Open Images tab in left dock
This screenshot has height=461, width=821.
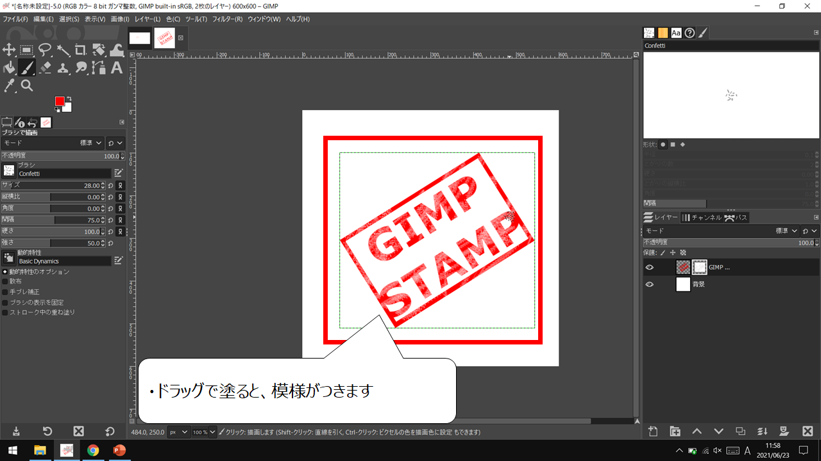46,122
